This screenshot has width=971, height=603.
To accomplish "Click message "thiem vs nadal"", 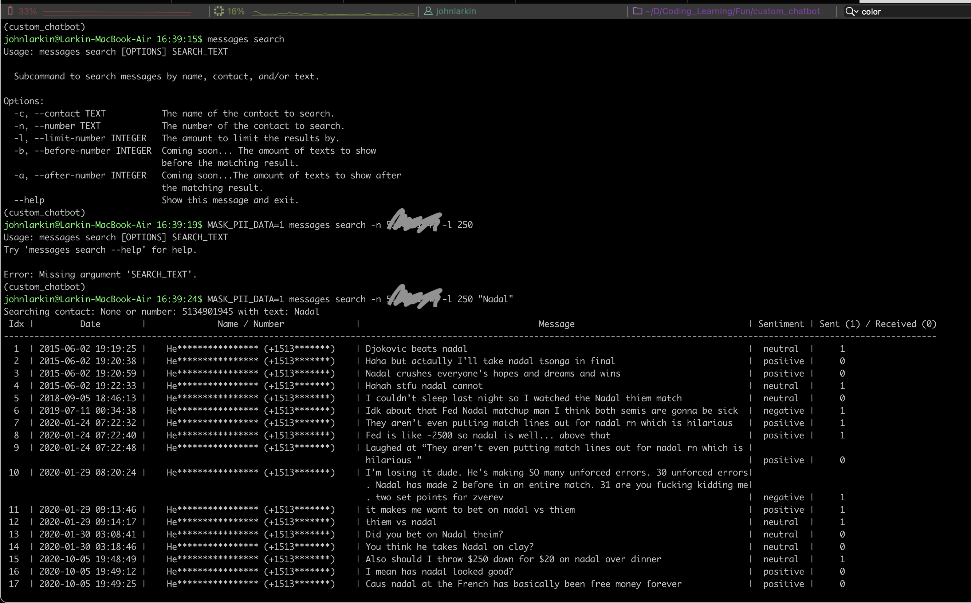I will pyautogui.click(x=401, y=522).
